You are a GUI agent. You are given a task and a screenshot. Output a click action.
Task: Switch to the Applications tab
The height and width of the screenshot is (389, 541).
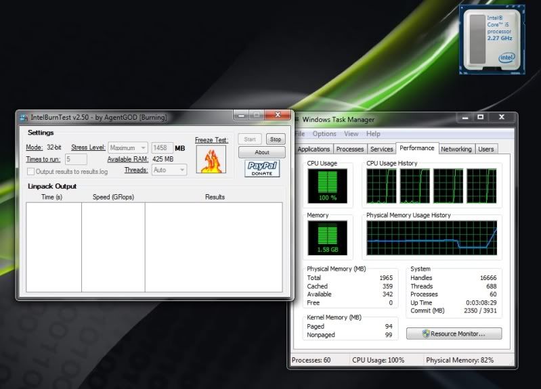[x=313, y=149]
